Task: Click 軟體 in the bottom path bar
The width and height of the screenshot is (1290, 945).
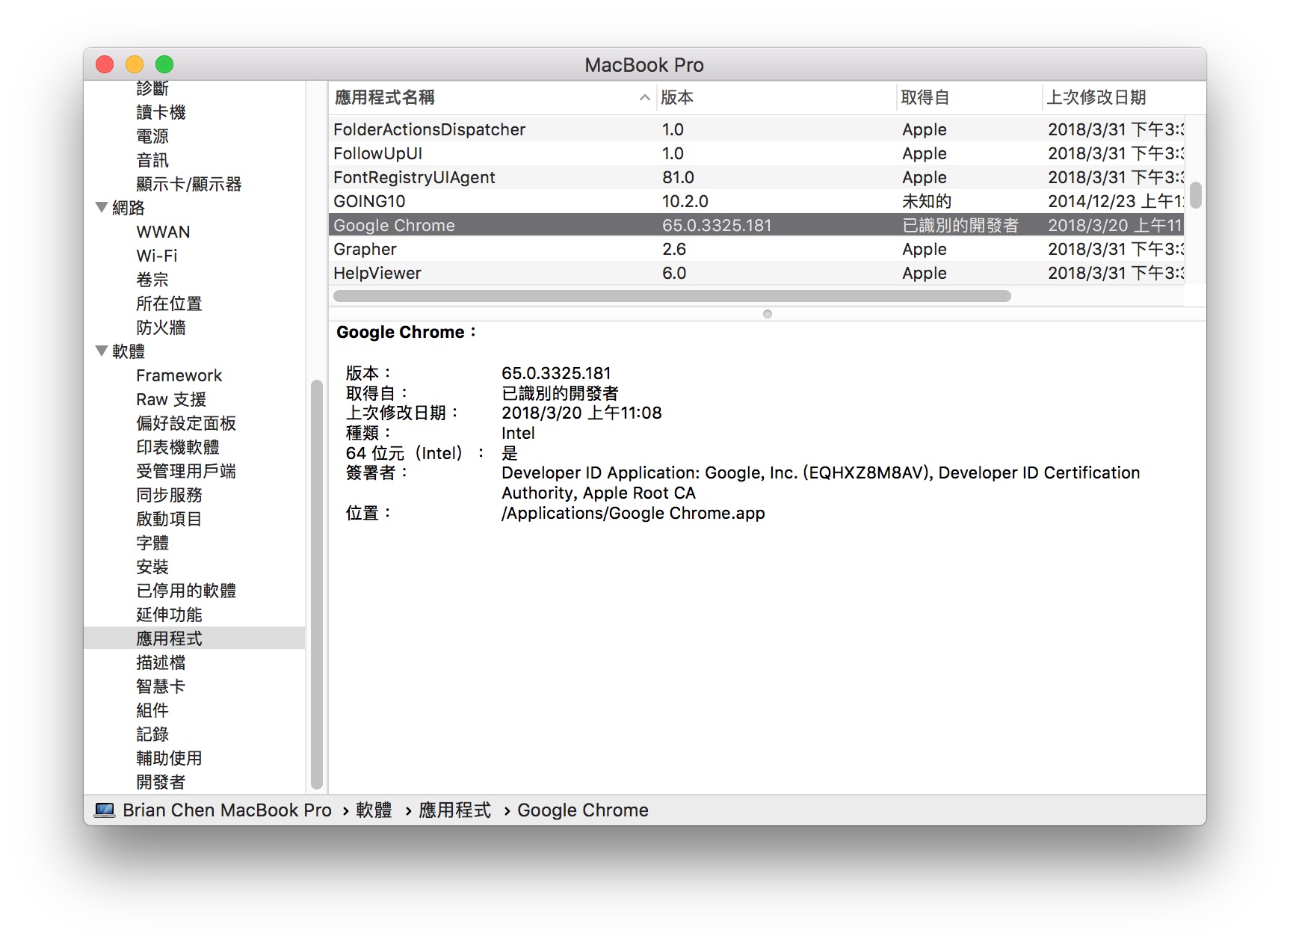Action: coord(374,810)
